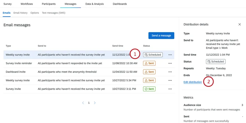Open three-dot menu for Survey invite reminder row
This screenshot has height=123, width=246.
pyautogui.click(x=170, y=63)
